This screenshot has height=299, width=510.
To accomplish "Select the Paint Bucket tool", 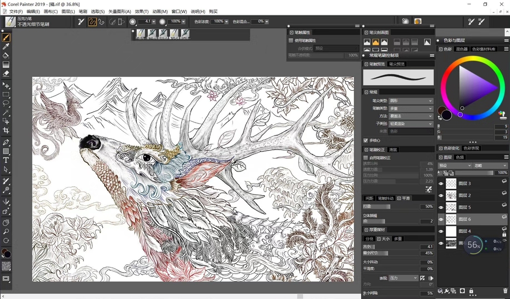I will tap(6, 56).
